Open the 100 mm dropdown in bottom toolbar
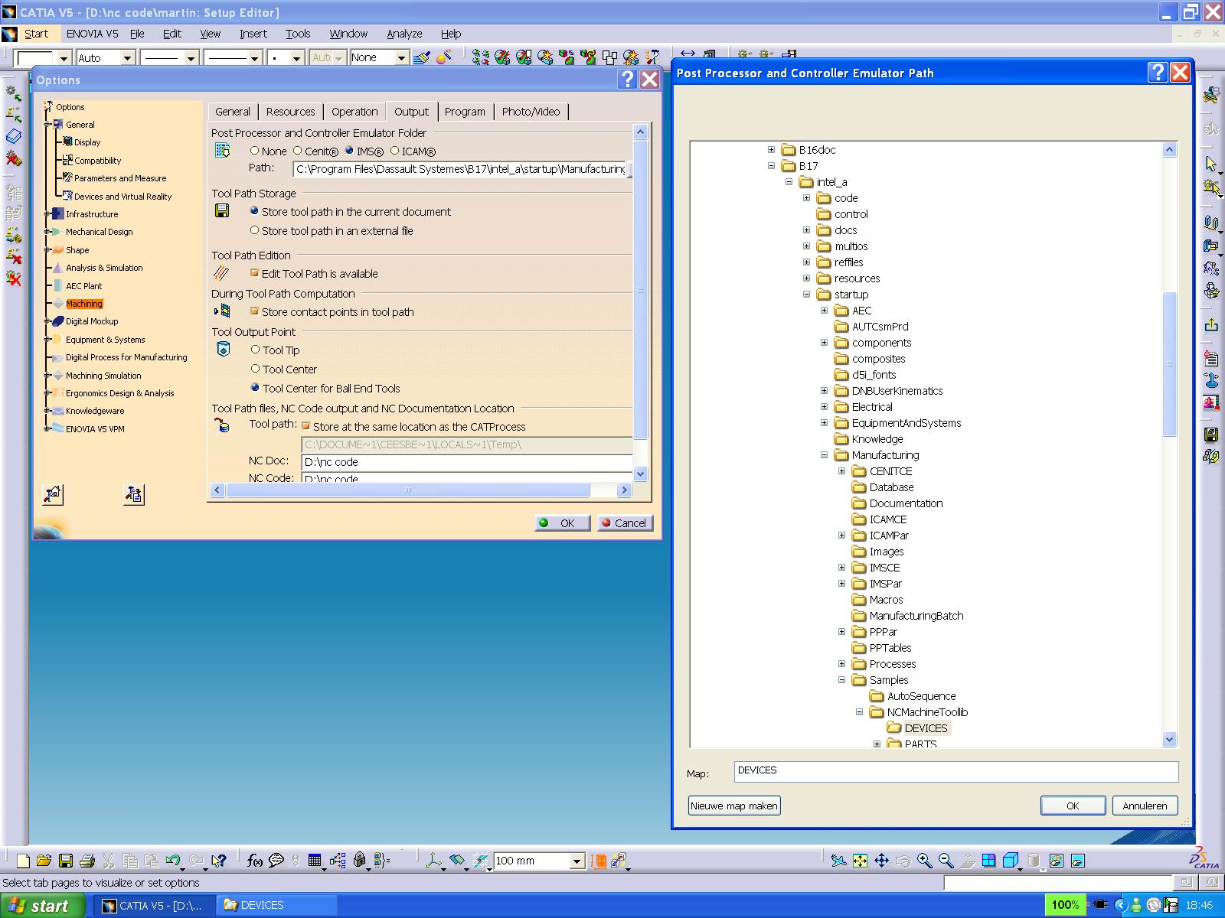 577,861
